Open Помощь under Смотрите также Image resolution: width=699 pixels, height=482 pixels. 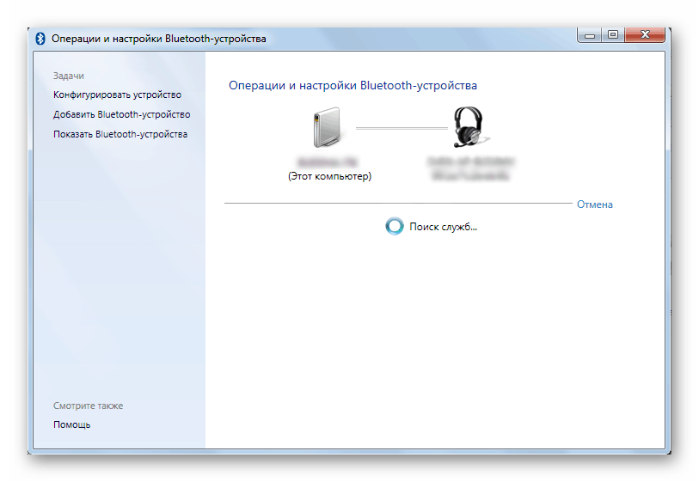pyautogui.click(x=71, y=424)
